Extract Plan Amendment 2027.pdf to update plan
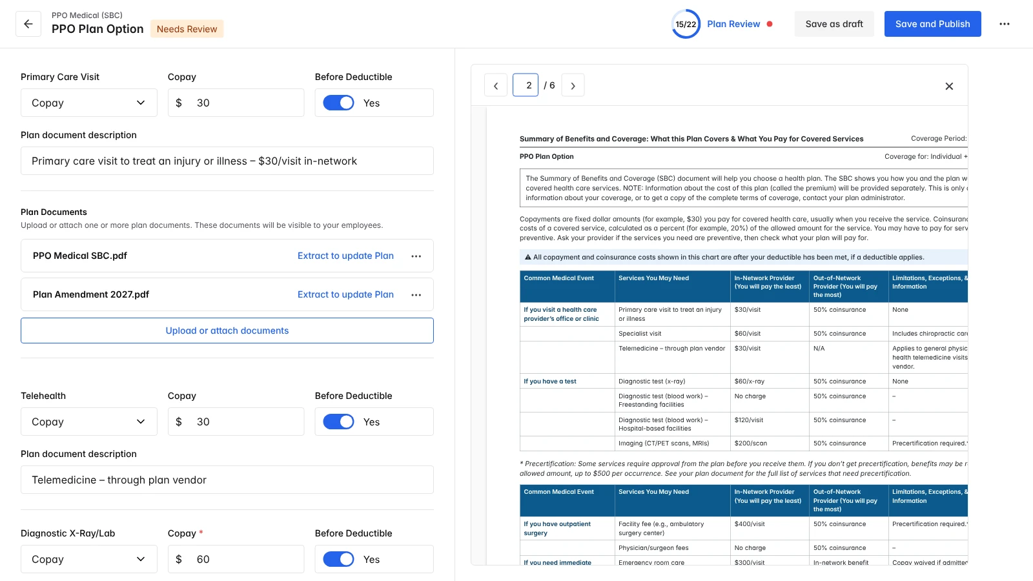 point(345,294)
